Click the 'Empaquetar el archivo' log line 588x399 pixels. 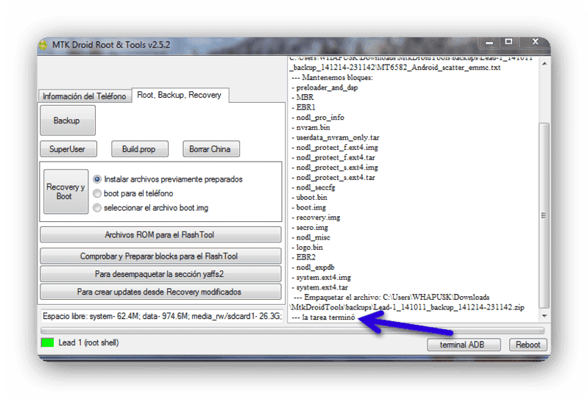click(x=392, y=297)
